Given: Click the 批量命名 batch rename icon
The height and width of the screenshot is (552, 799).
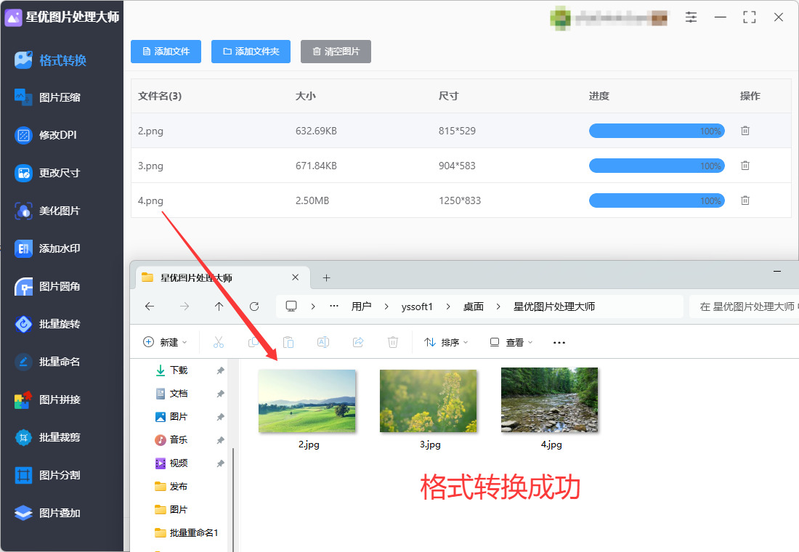Looking at the screenshot, I should click(23, 362).
